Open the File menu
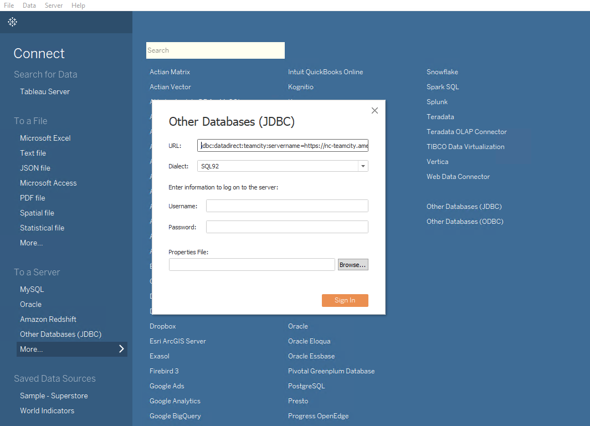 (x=9, y=6)
